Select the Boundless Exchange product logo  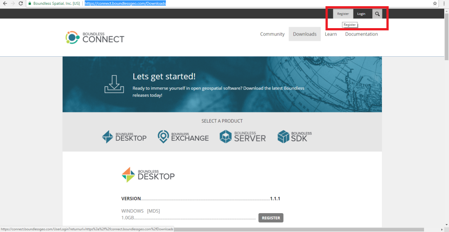click(183, 137)
